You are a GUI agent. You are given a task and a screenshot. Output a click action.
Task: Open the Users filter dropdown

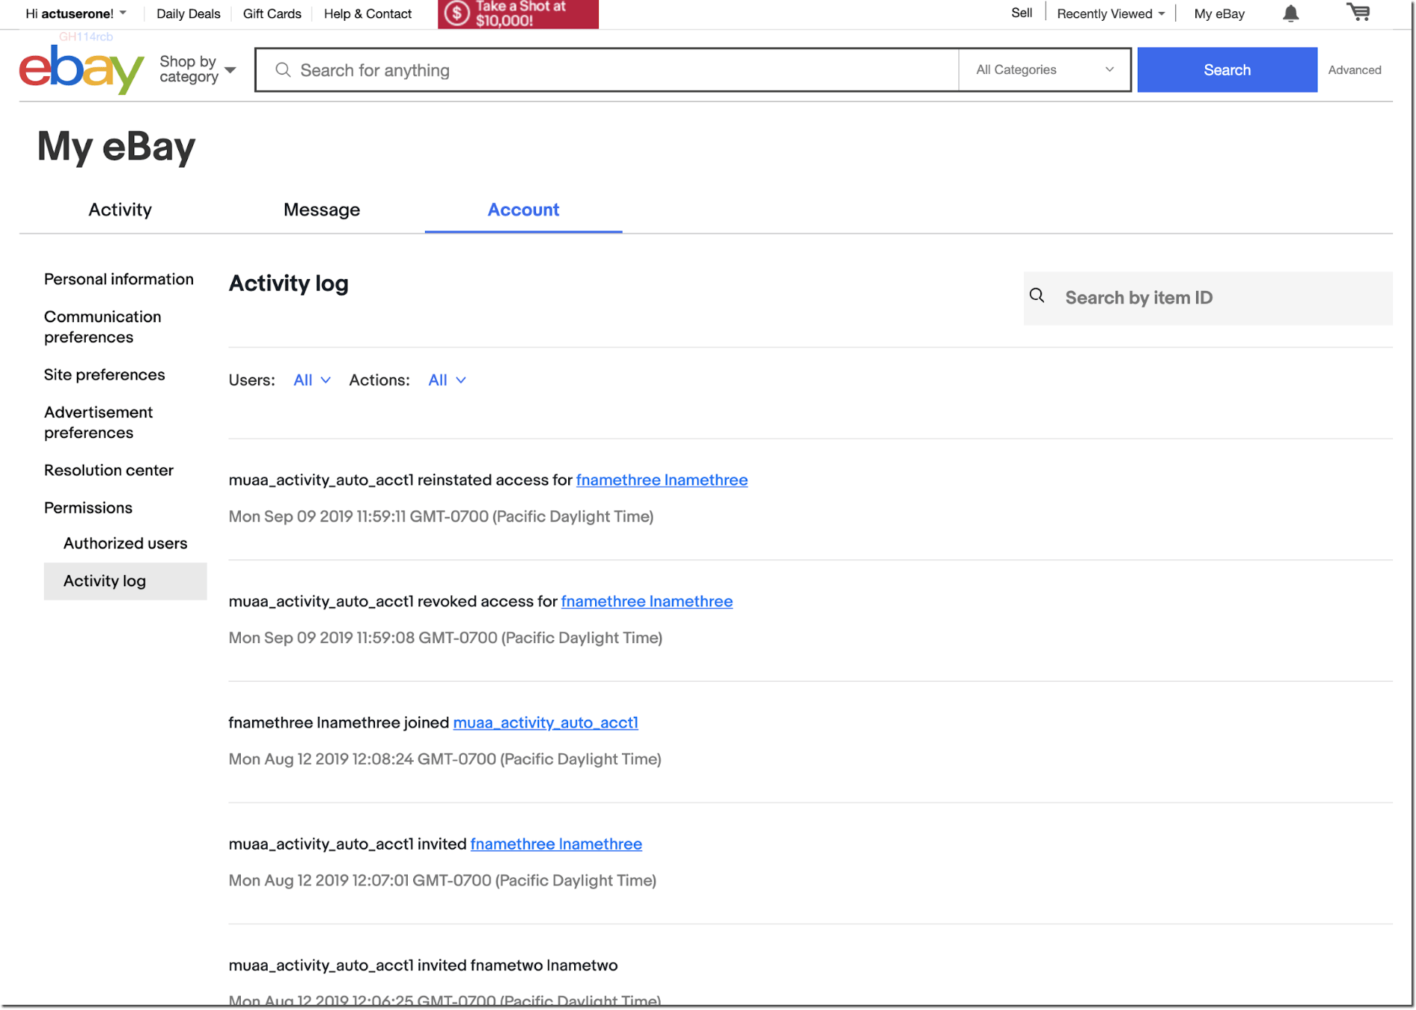311,380
